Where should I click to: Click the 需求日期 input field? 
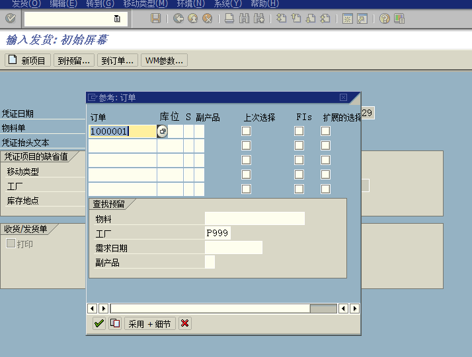pos(233,247)
